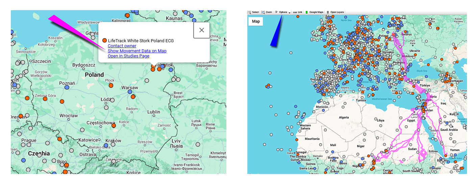Activate the Select tool in toolbar
This screenshot has height=176, width=470.
[x=253, y=12]
